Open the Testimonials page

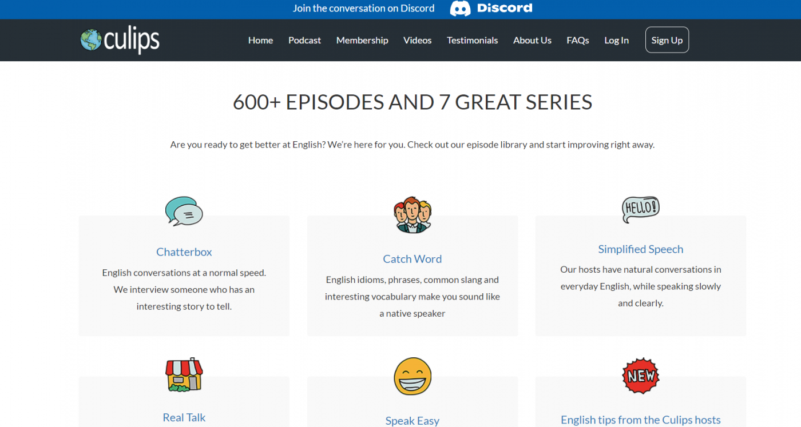coord(472,40)
